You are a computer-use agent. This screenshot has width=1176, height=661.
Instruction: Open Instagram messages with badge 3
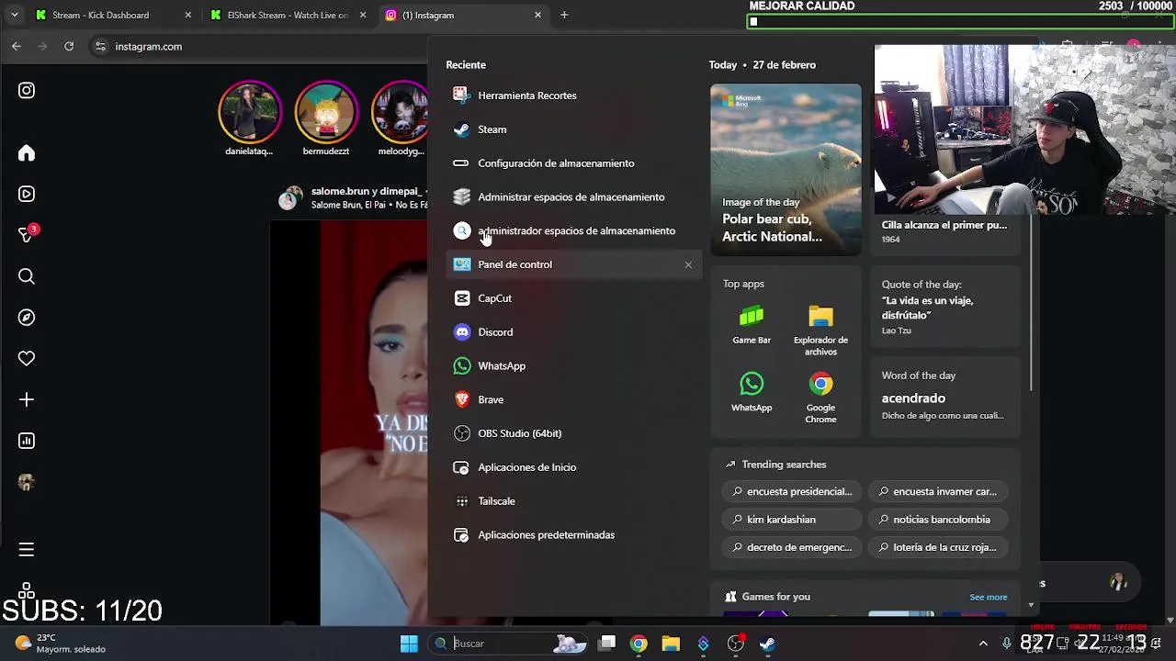(x=27, y=235)
